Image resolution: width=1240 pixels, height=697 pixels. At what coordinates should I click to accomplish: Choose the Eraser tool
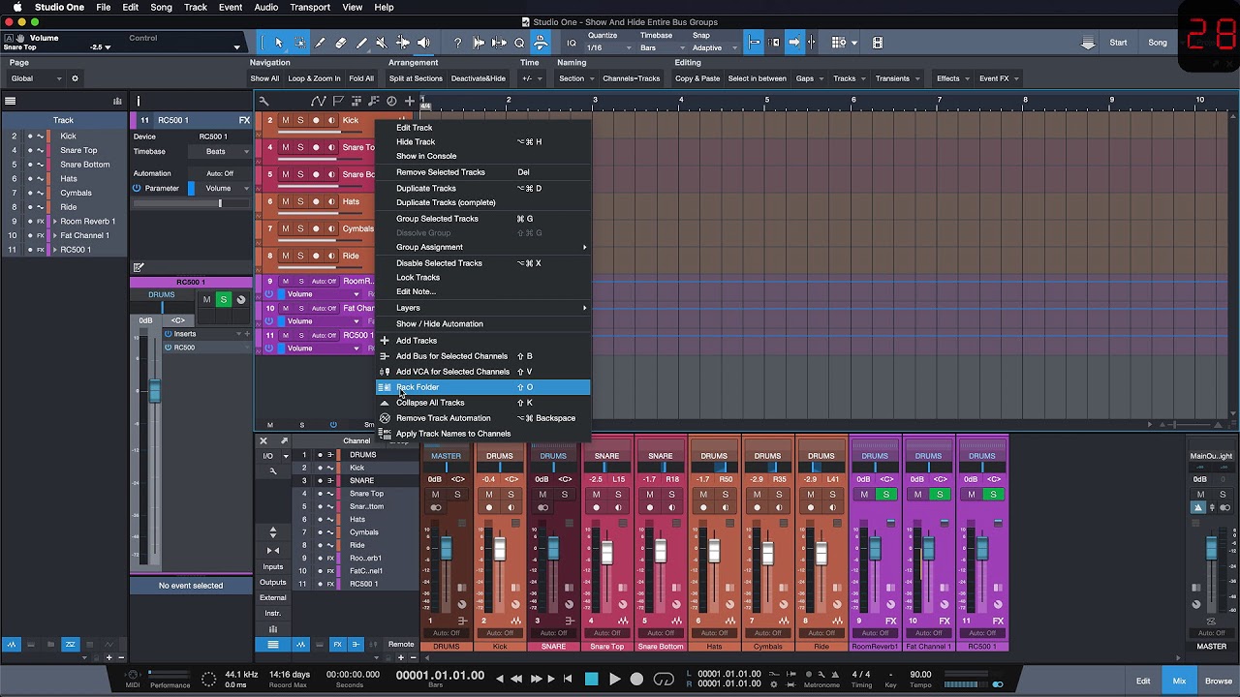click(x=341, y=43)
